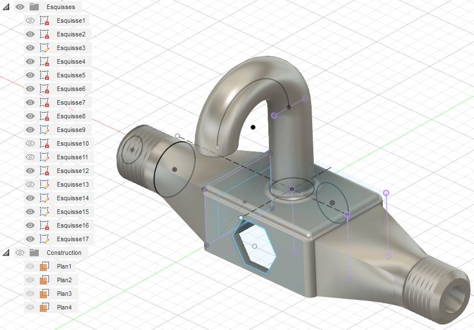The image size is (474, 330).
Task: Unhide Esquisse13 via its eye icon
Action: tap(30, 184)
